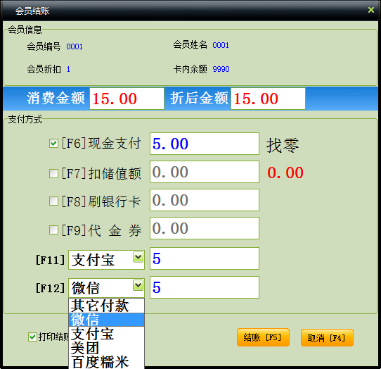381x369 pixels.
Task: Click the 找零 label
Action: (283, 145)
